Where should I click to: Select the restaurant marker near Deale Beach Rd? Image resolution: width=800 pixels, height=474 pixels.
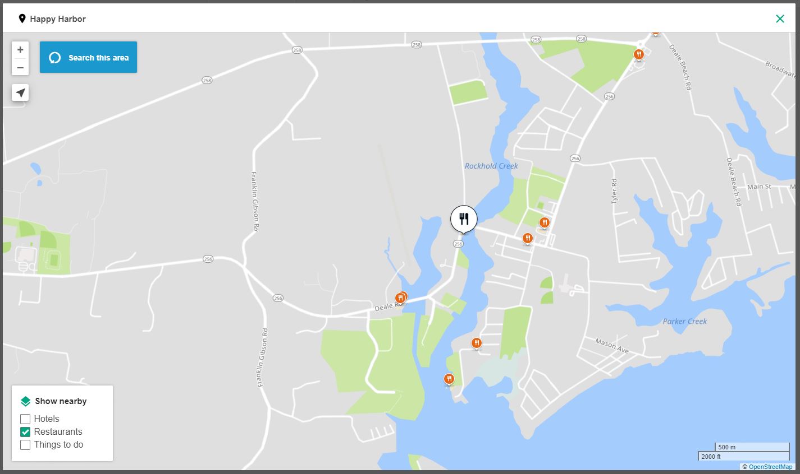638,54
